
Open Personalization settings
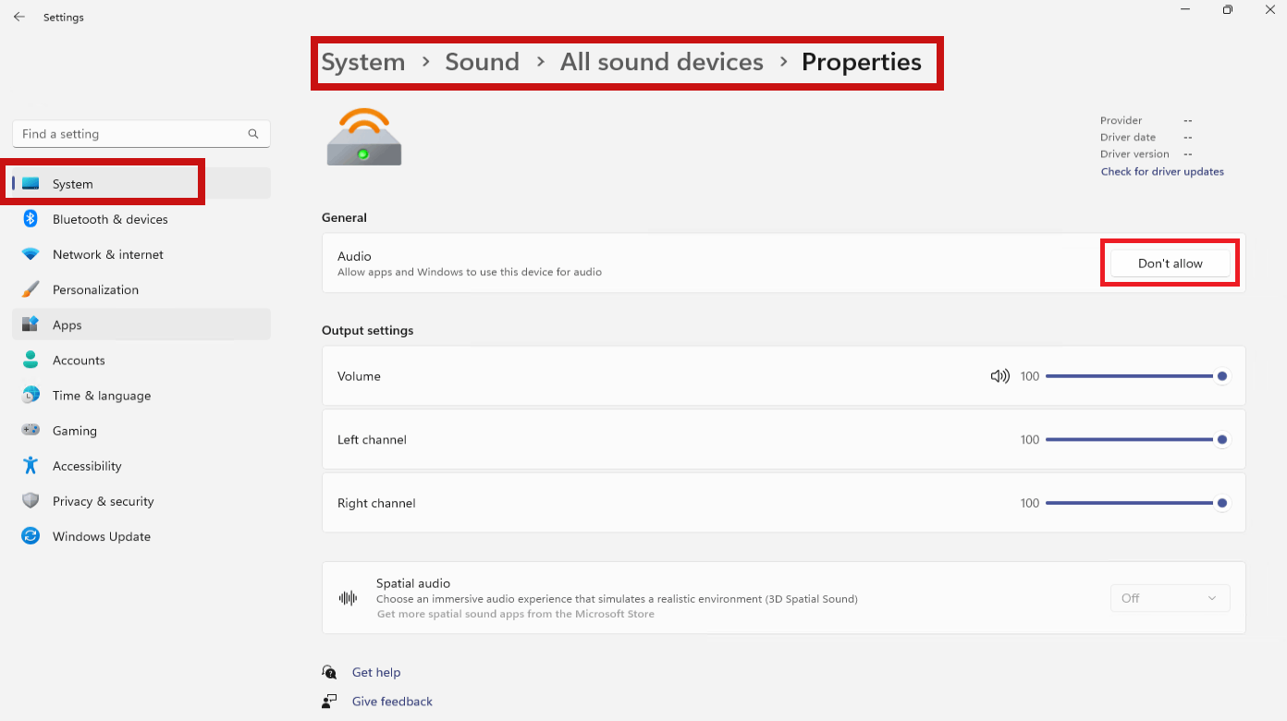click(141, 289)
